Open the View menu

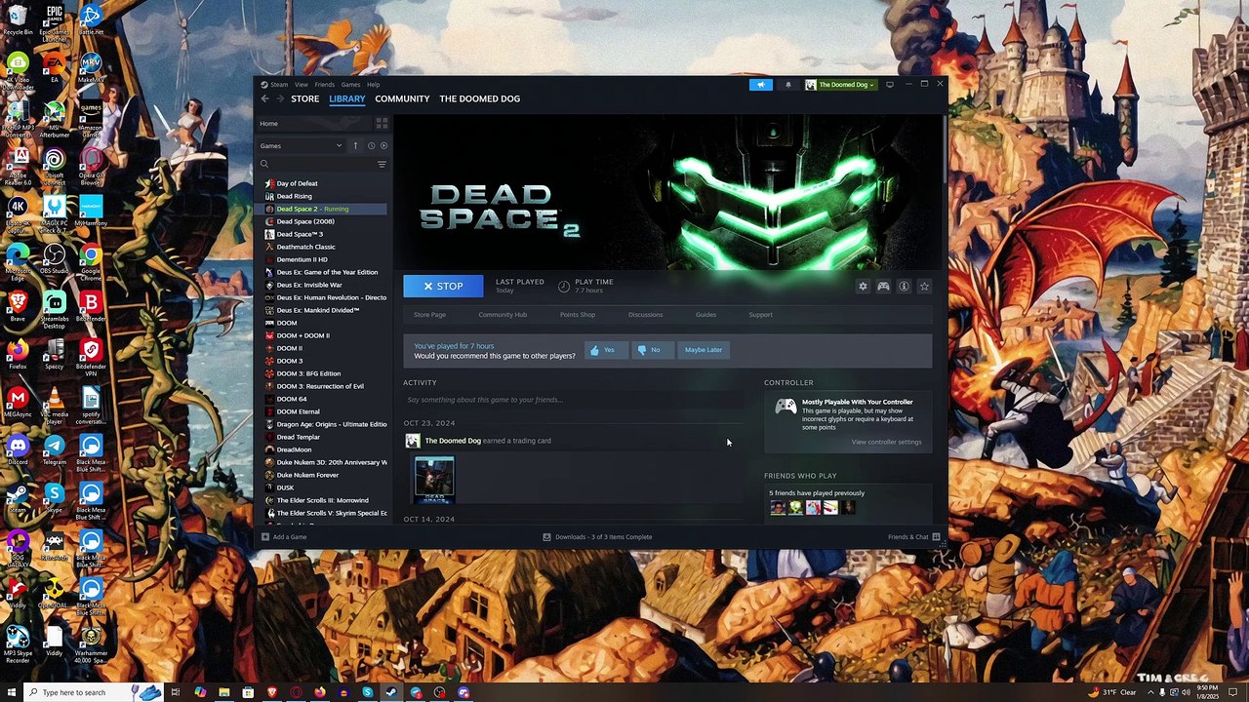(302, 85)
